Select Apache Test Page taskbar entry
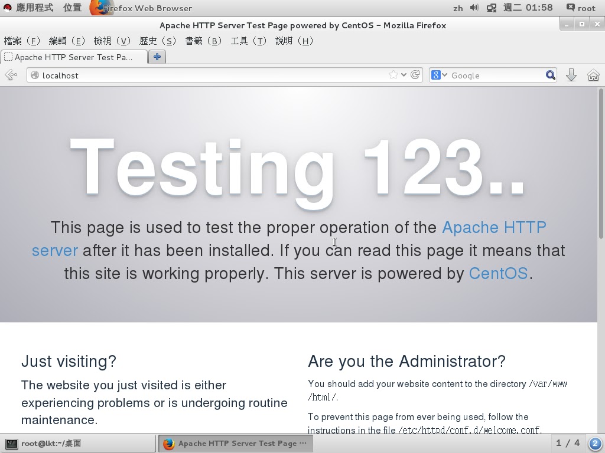The width and height of the screenshot is (605, 453). [235, 444]
